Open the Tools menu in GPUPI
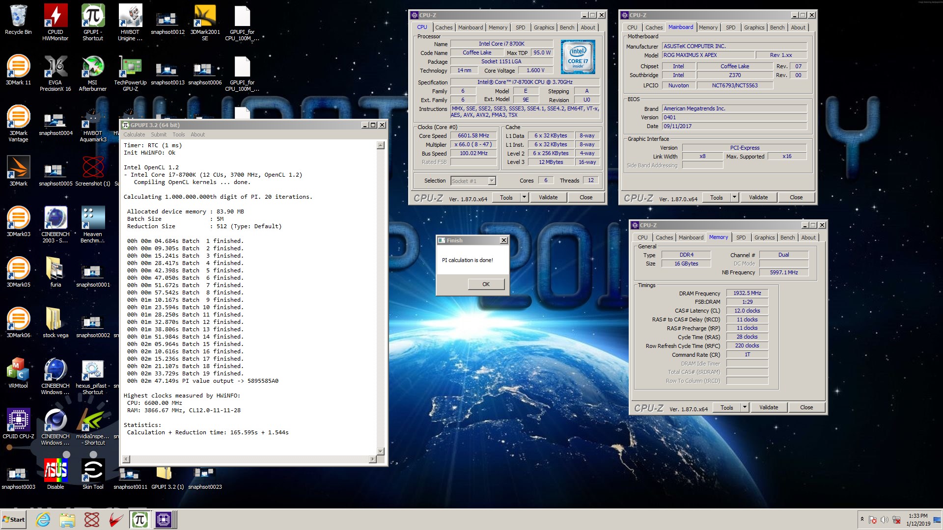The image size is (943, 530). point(179,134)
